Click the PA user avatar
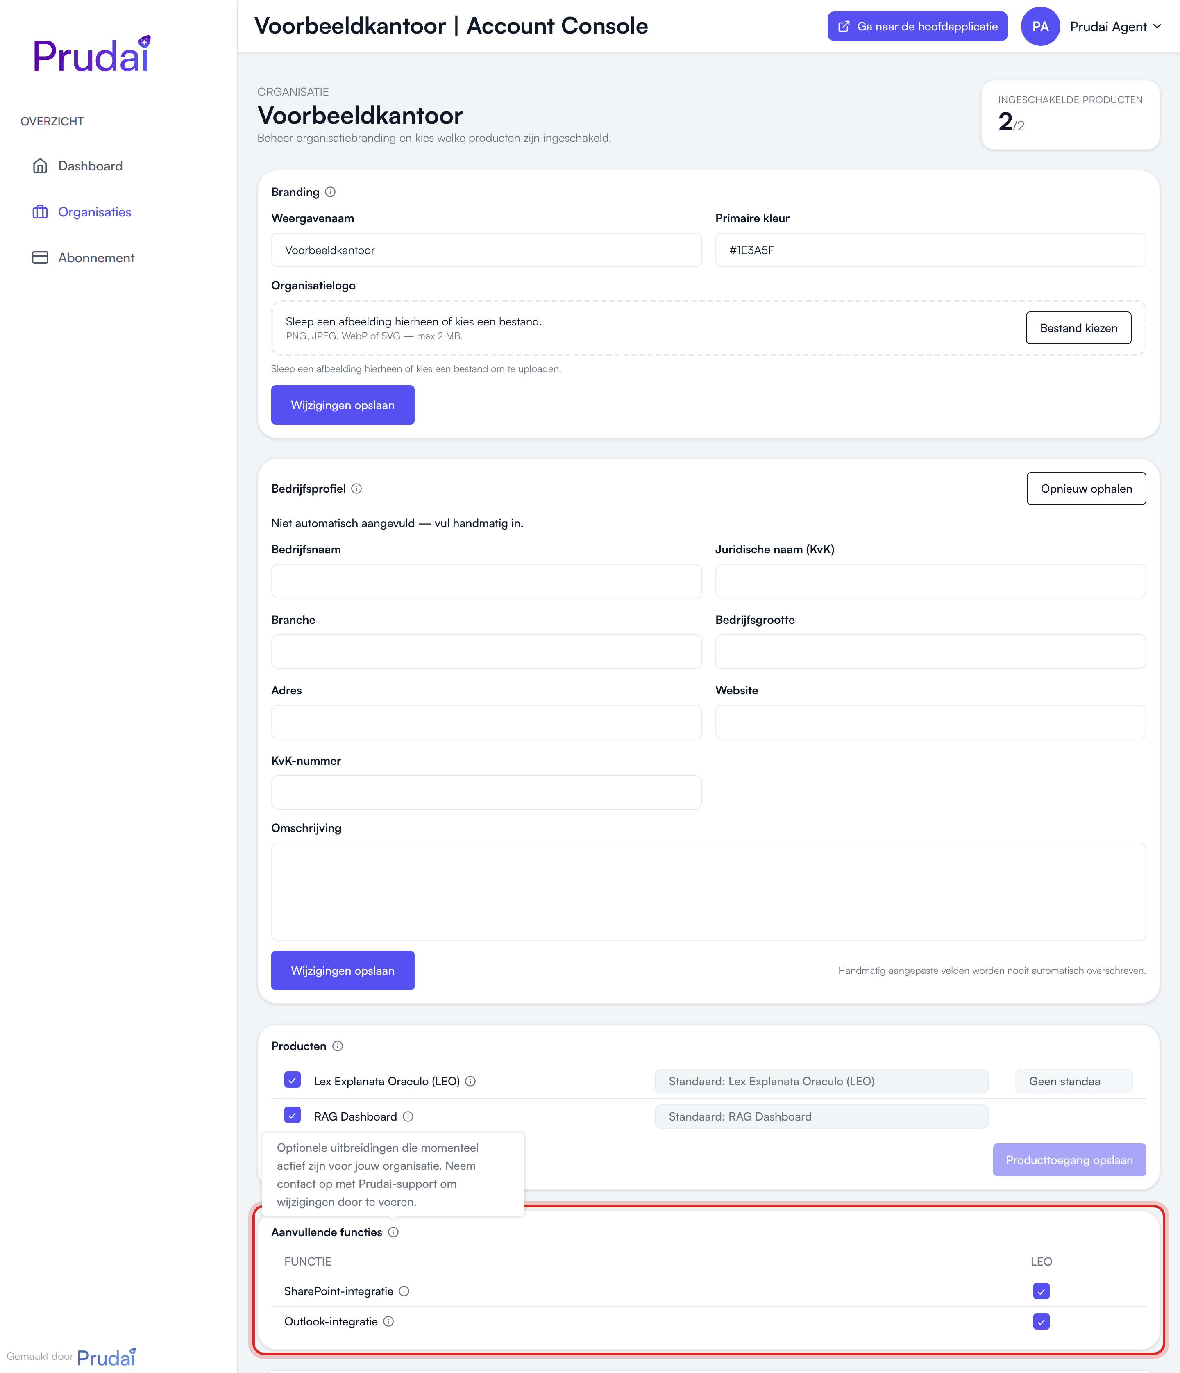Viewport: 1180px width, 1373px height. click(x=1040, y=27)
